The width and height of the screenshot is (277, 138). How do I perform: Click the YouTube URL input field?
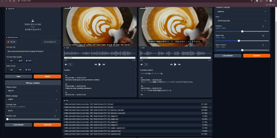(x=33, y=52)
